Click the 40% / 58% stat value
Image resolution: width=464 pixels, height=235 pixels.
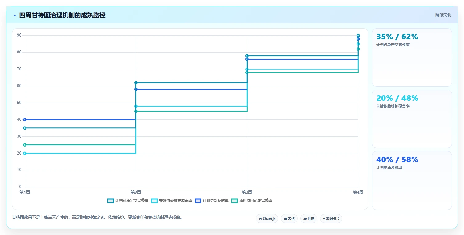[397, 160]
